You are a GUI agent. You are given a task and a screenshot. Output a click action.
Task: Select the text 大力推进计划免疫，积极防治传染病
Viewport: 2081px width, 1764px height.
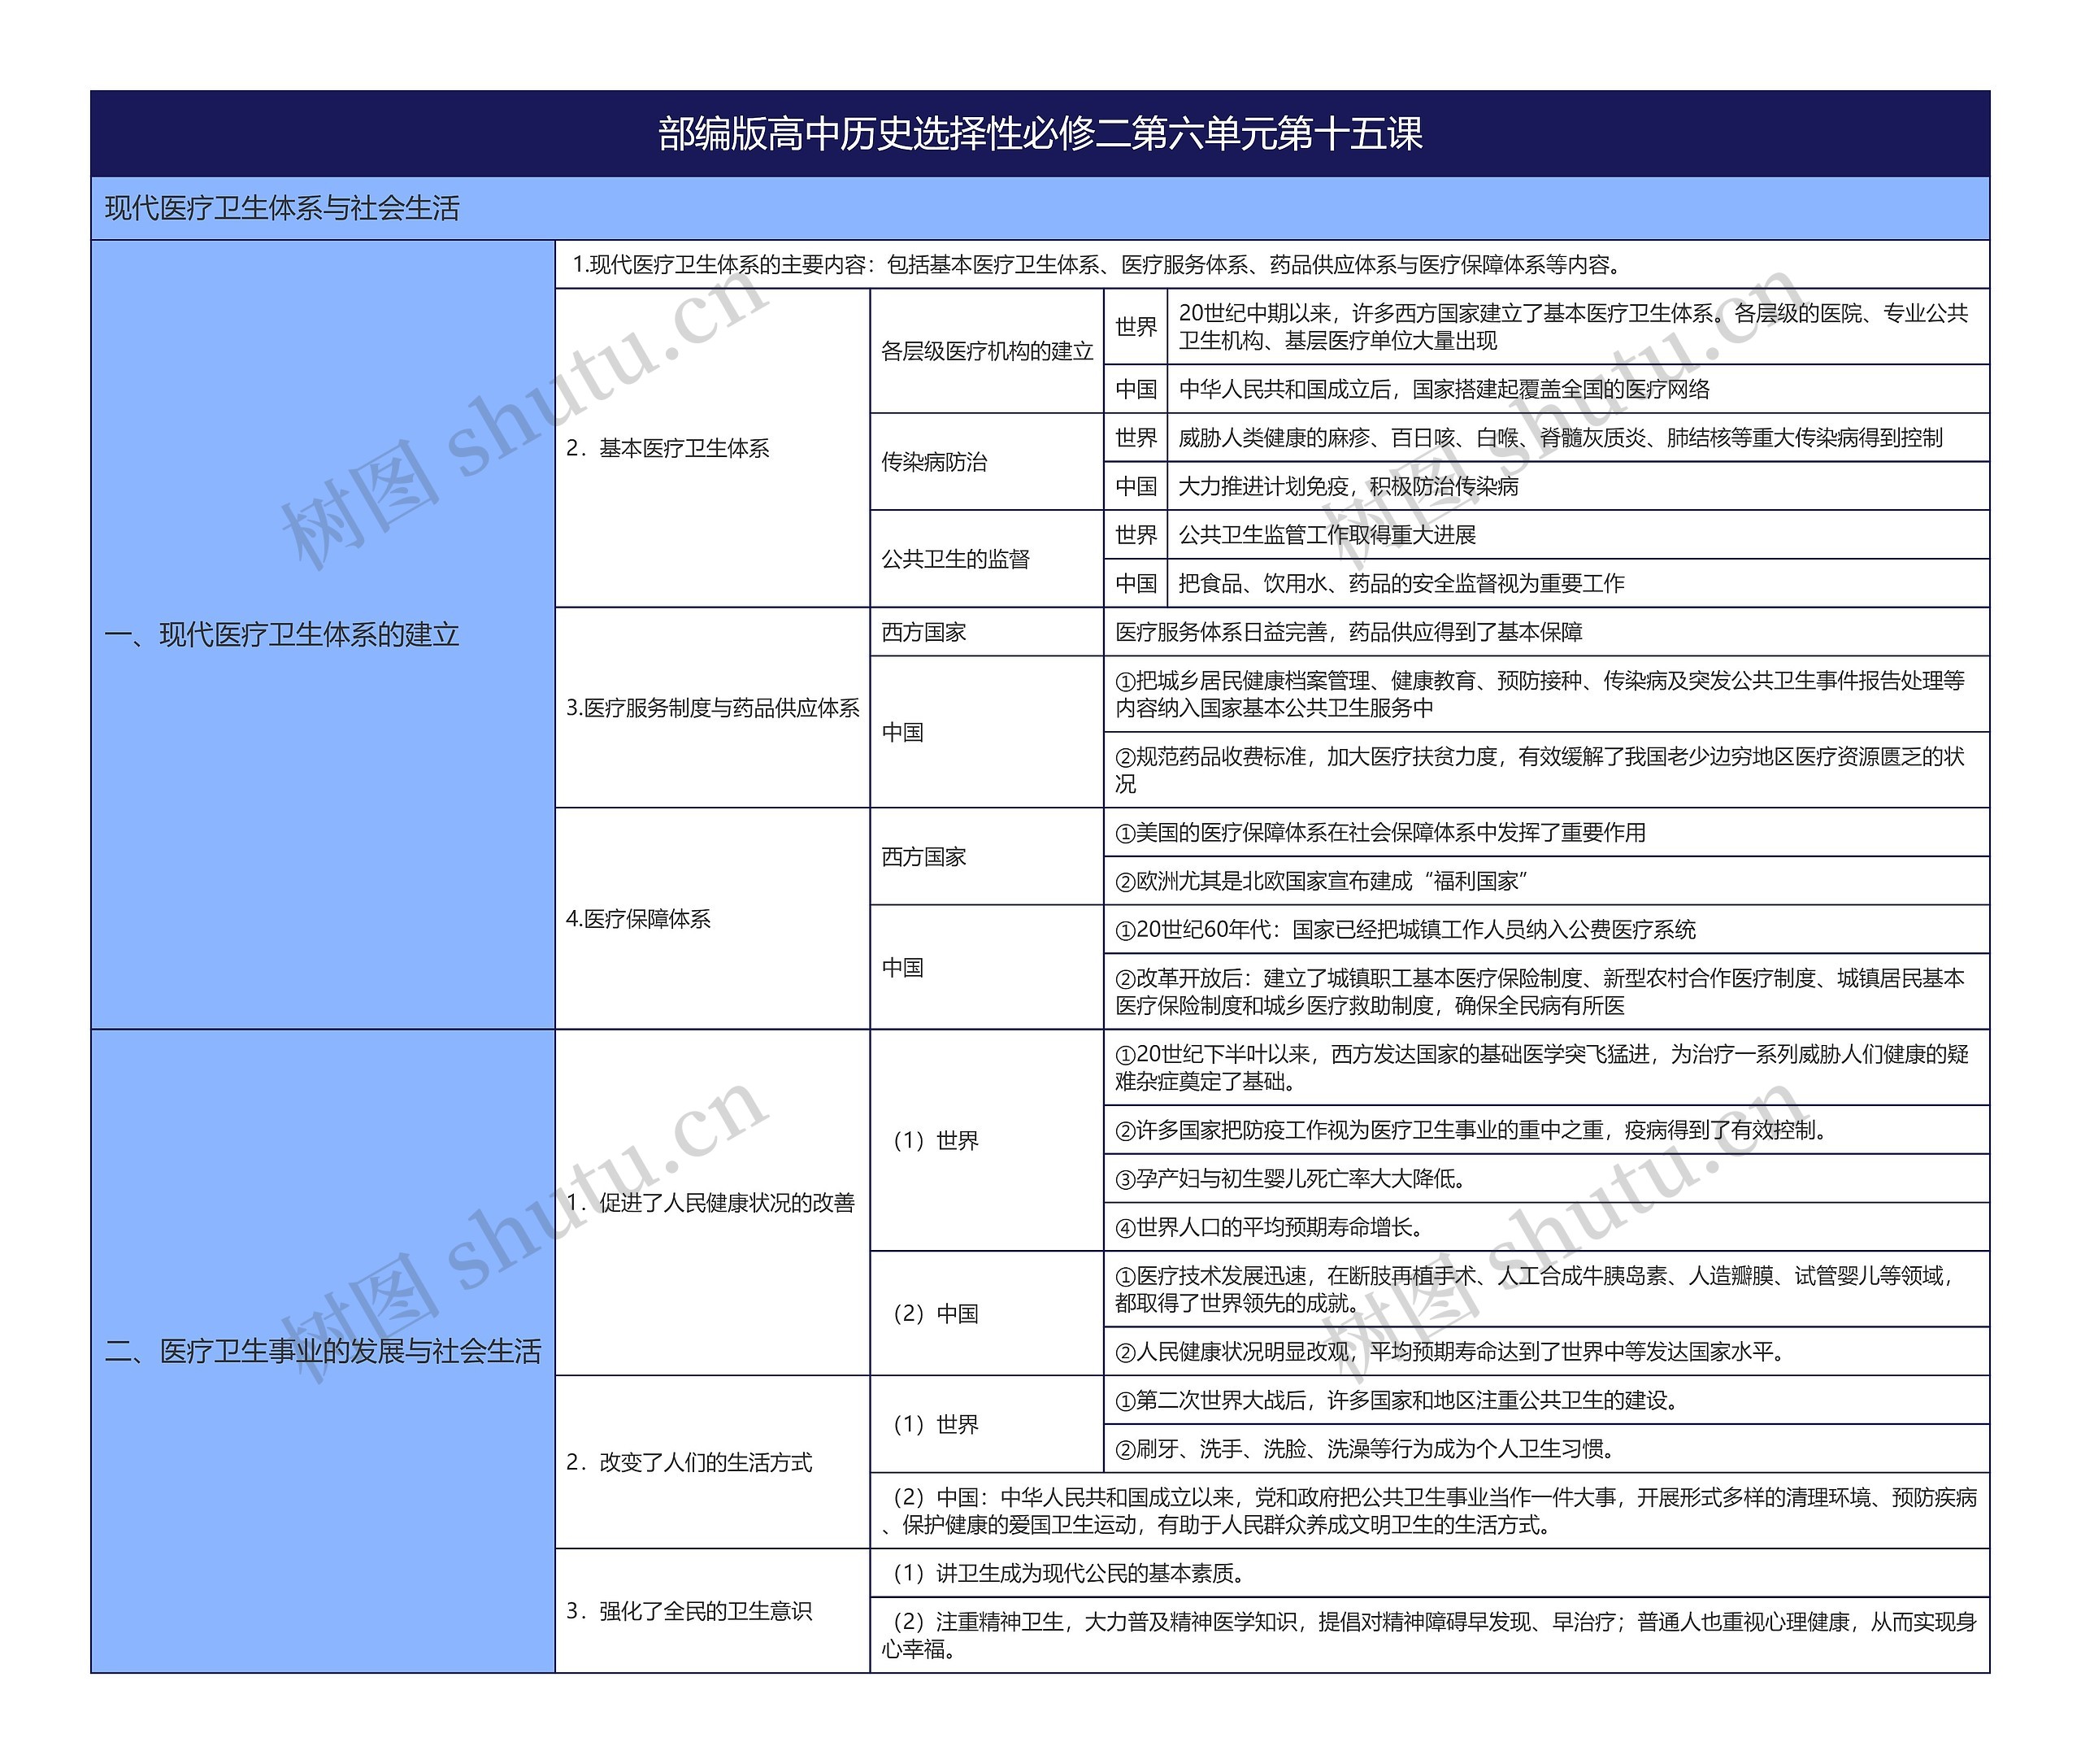tap(1349, 486)
